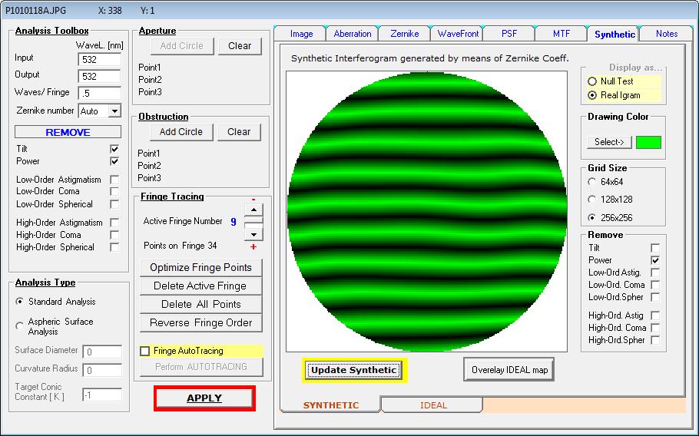The image size is (699, 436).
Task: Set grid size to 128x128
Action: (592, 200)
